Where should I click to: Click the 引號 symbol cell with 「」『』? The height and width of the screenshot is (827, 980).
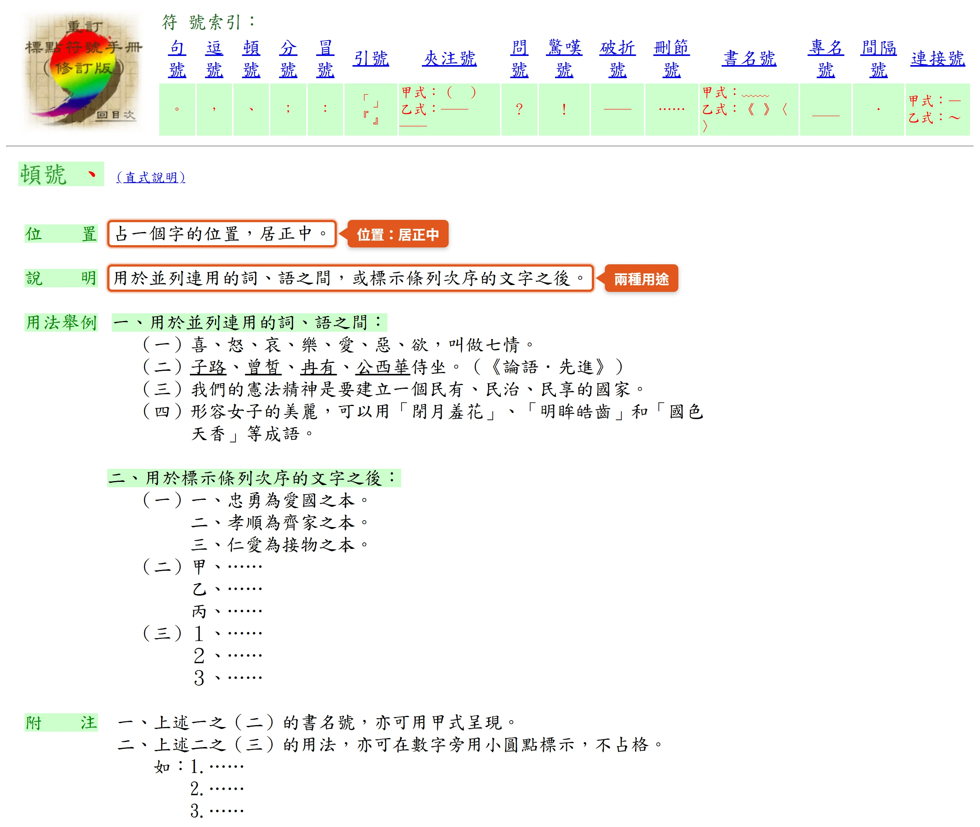point(371,110)
